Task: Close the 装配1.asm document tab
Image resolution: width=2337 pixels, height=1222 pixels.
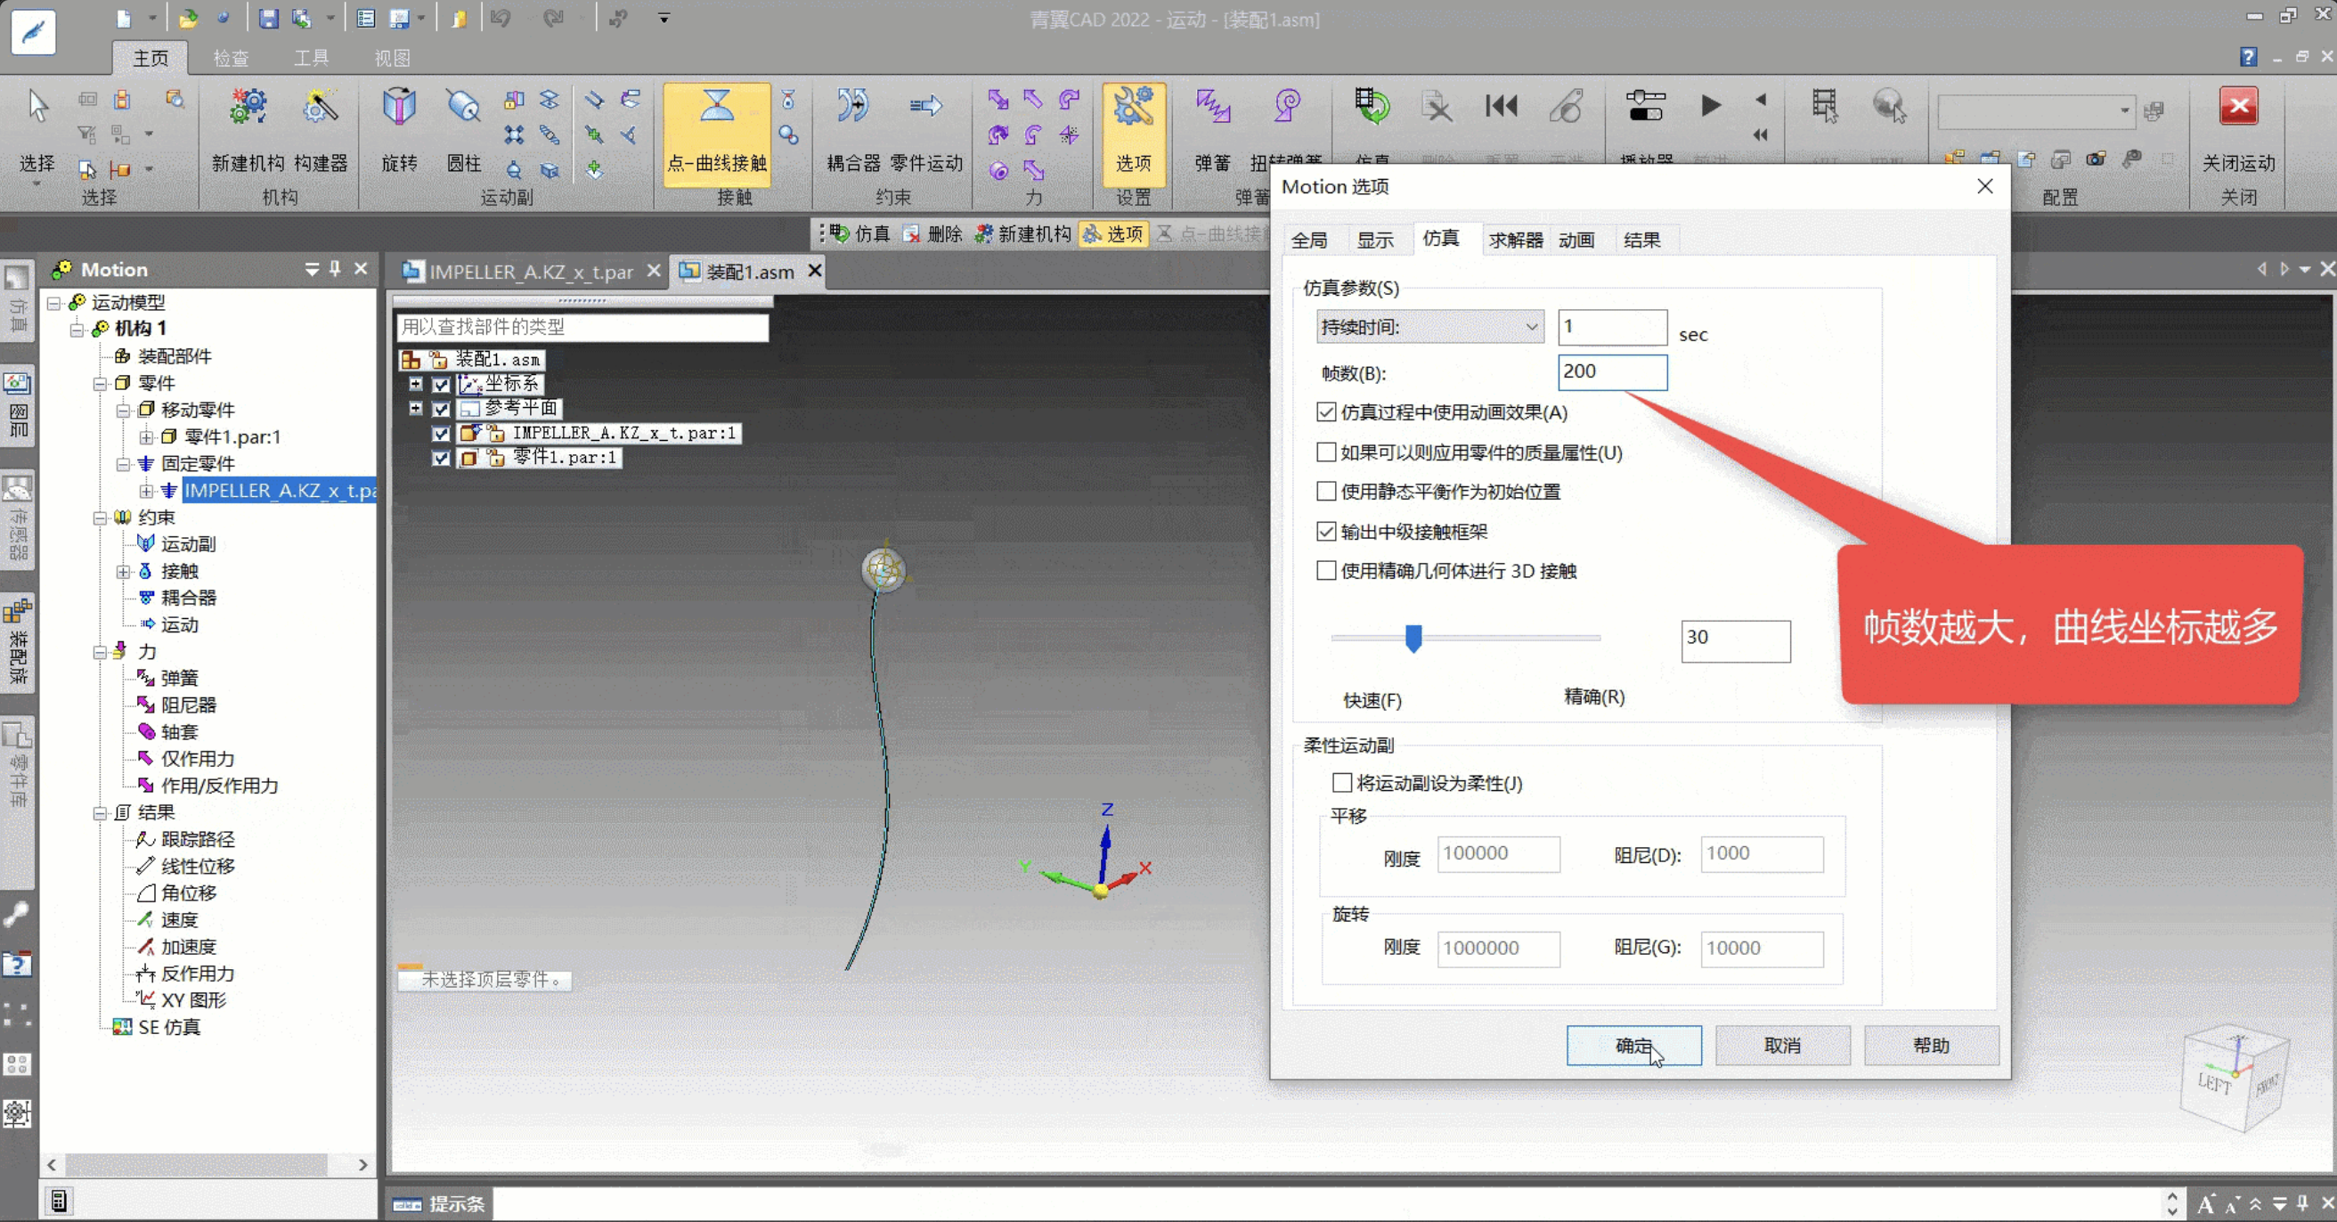Action: tap(815, 271)
